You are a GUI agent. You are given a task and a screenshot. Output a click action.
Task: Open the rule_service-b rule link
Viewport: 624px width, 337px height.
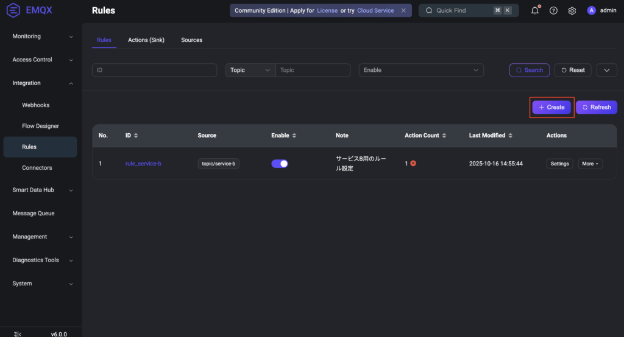[143, 164]
